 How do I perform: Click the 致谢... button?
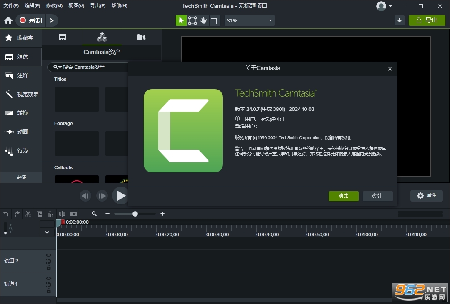point(377,196)
